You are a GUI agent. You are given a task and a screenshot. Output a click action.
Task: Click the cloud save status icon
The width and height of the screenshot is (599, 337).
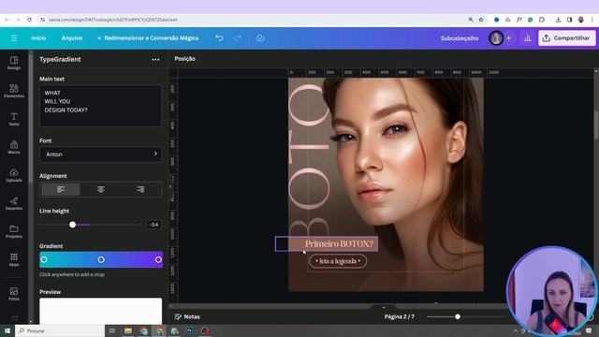click(260, 38)
